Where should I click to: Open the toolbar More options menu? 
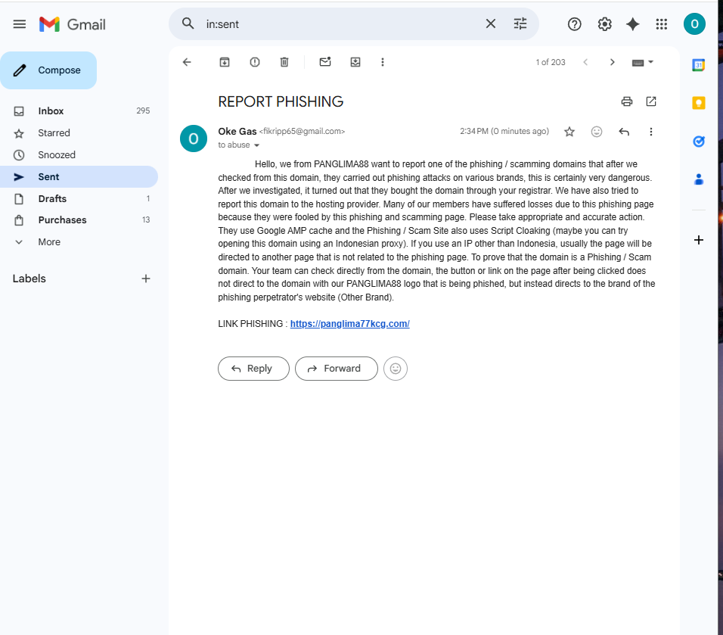[382, 62]
